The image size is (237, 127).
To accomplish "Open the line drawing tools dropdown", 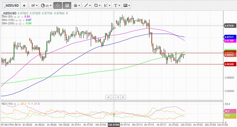I will [87, 6].
